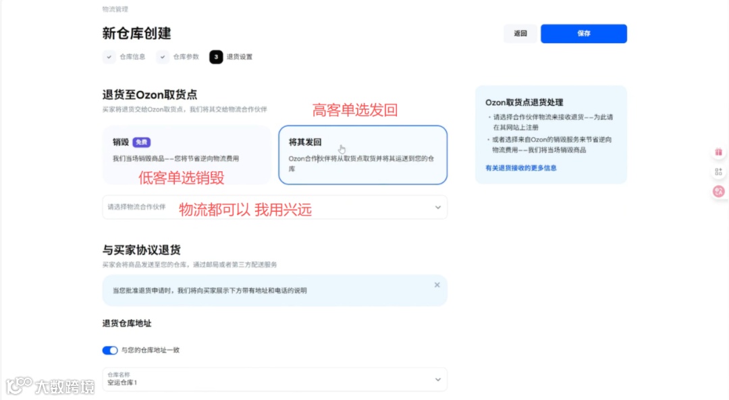Screen dimensions: 729x400
Task: Dismiss the blue info notice with X
Action: (x=437, y=285)
